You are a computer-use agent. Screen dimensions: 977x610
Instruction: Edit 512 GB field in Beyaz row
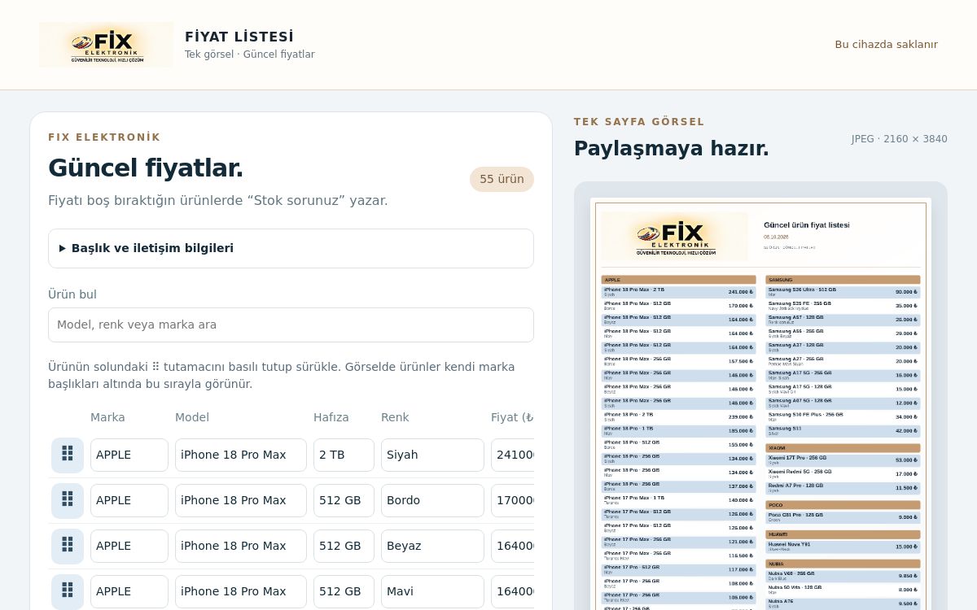344,547
